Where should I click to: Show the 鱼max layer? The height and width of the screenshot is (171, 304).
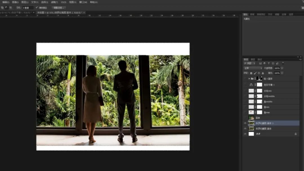(x=245, y=112)
